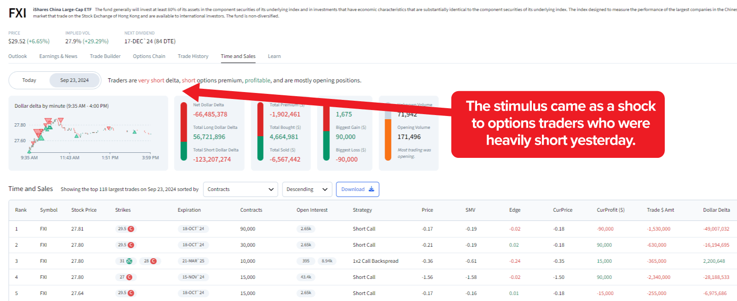Image resolution: width=737 pixels, height=301 pixels.
Task: Open the Learn tab
Action: (x=274, y=56)
